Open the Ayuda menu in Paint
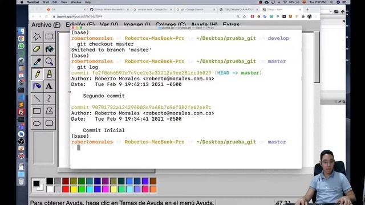365x205 pixels. (x=204, y=24)
